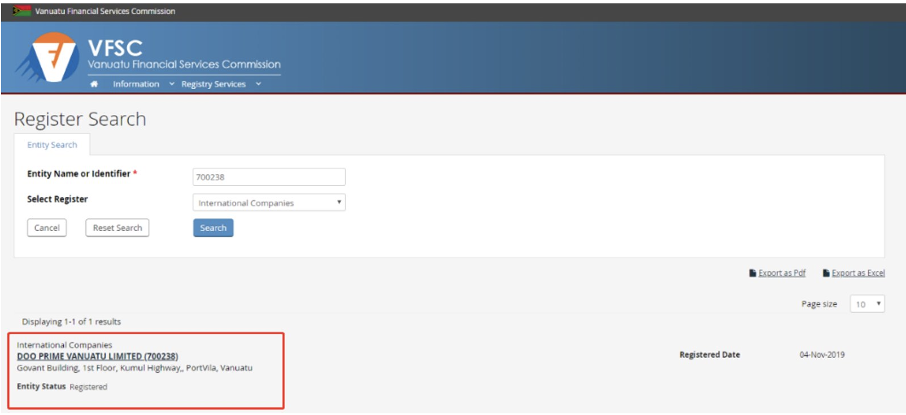Click the VFSC shield logo
906x415 pixels.
coord(48,58)
